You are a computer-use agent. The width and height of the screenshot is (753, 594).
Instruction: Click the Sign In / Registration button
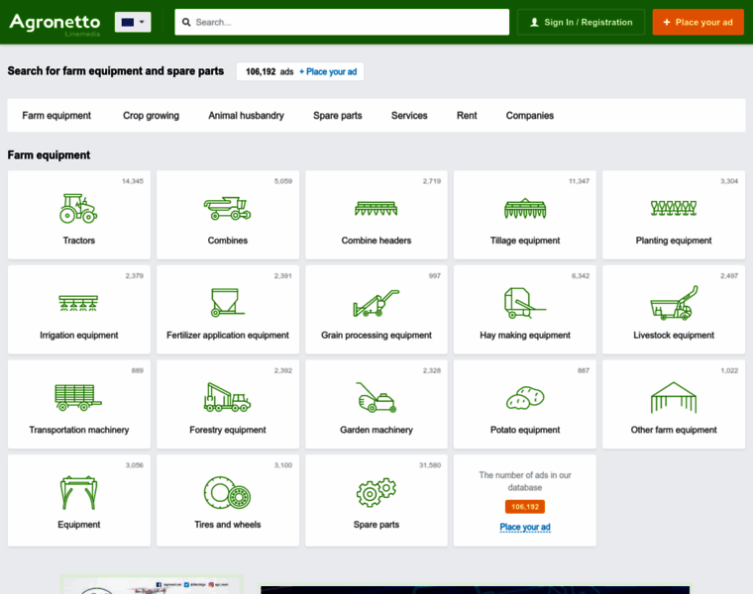point(581,22)
